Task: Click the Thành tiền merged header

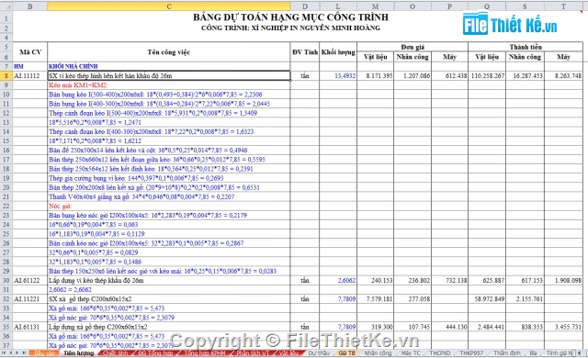Action: point(526,47)
